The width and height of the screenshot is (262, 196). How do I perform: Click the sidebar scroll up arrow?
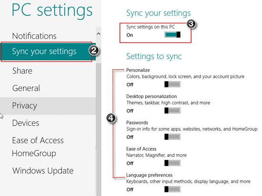(x=99, y=34)
